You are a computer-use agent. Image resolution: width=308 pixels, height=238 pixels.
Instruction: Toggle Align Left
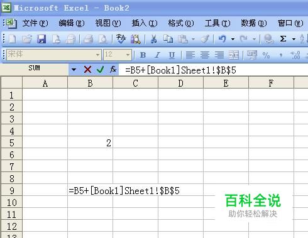pos(190,55)
